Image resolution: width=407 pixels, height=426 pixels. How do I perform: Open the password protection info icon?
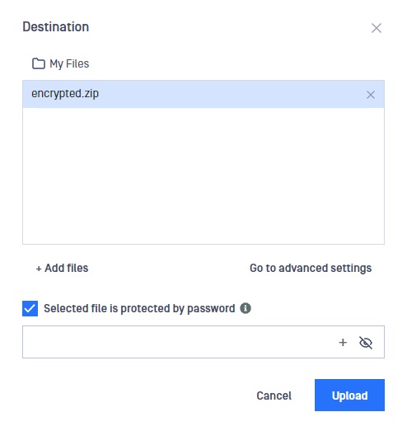click(246, 308)
